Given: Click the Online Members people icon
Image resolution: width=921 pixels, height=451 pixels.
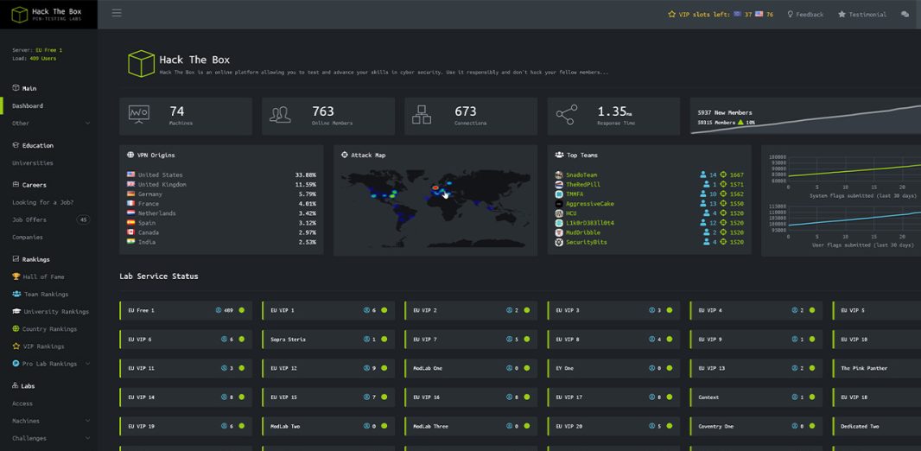Looking at the screenshot, I should (x=280, y=115).
